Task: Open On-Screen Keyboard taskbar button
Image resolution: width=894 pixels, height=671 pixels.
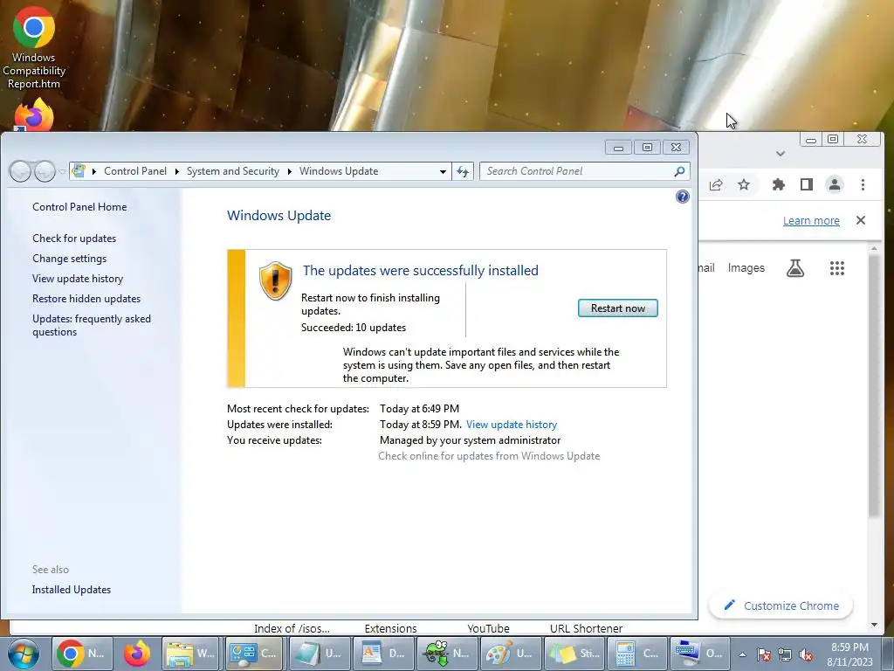Action: pyautogui.click(x=699, y=654)
